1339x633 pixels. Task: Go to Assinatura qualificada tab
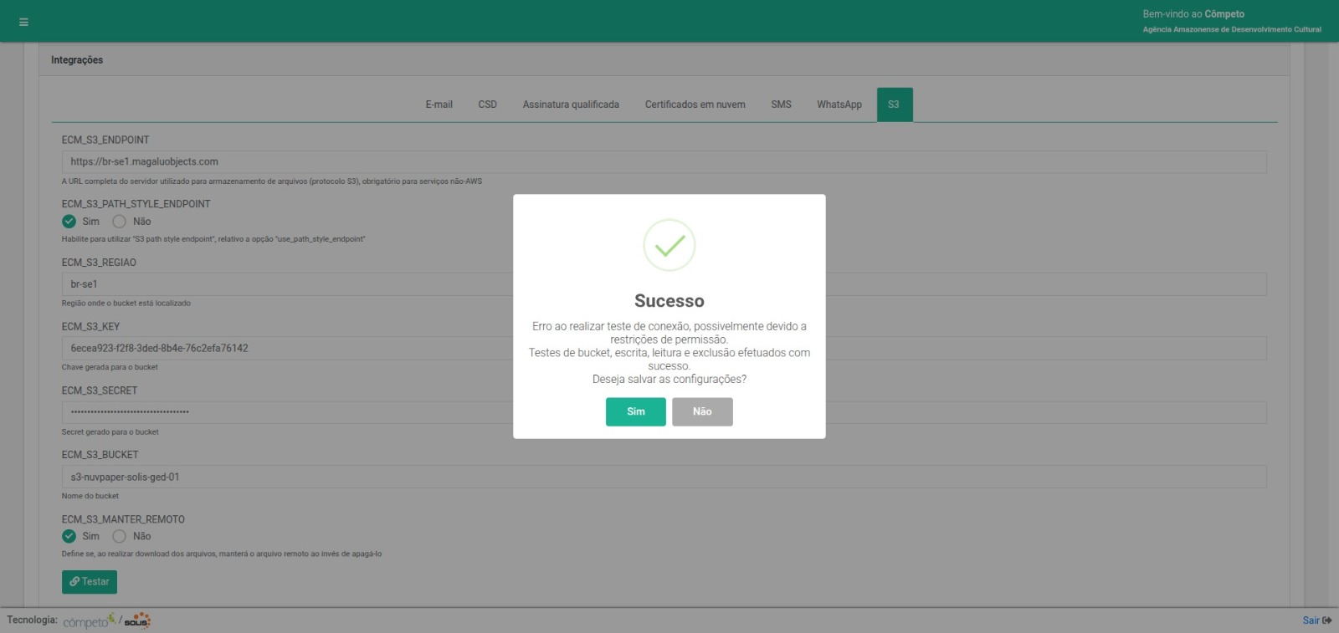point(571,105)
